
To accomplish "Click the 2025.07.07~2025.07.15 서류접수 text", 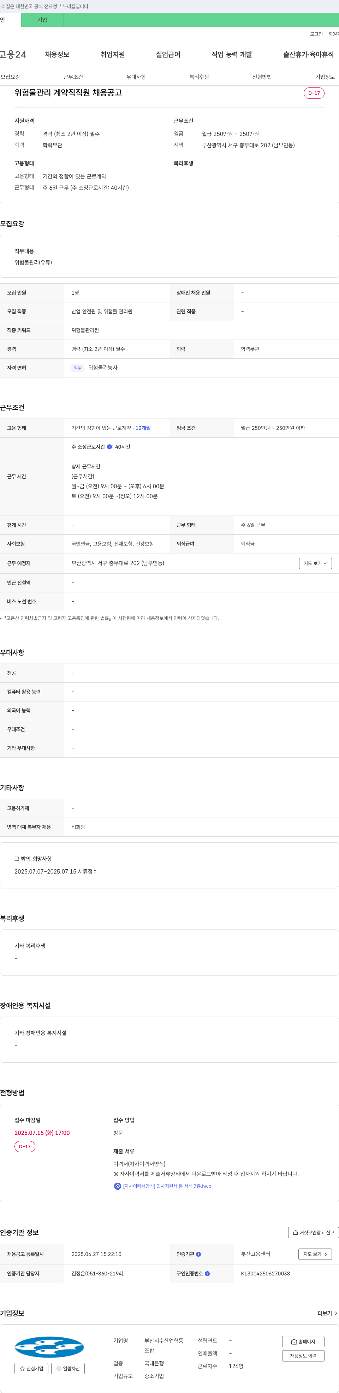I will tap(56, 872).
